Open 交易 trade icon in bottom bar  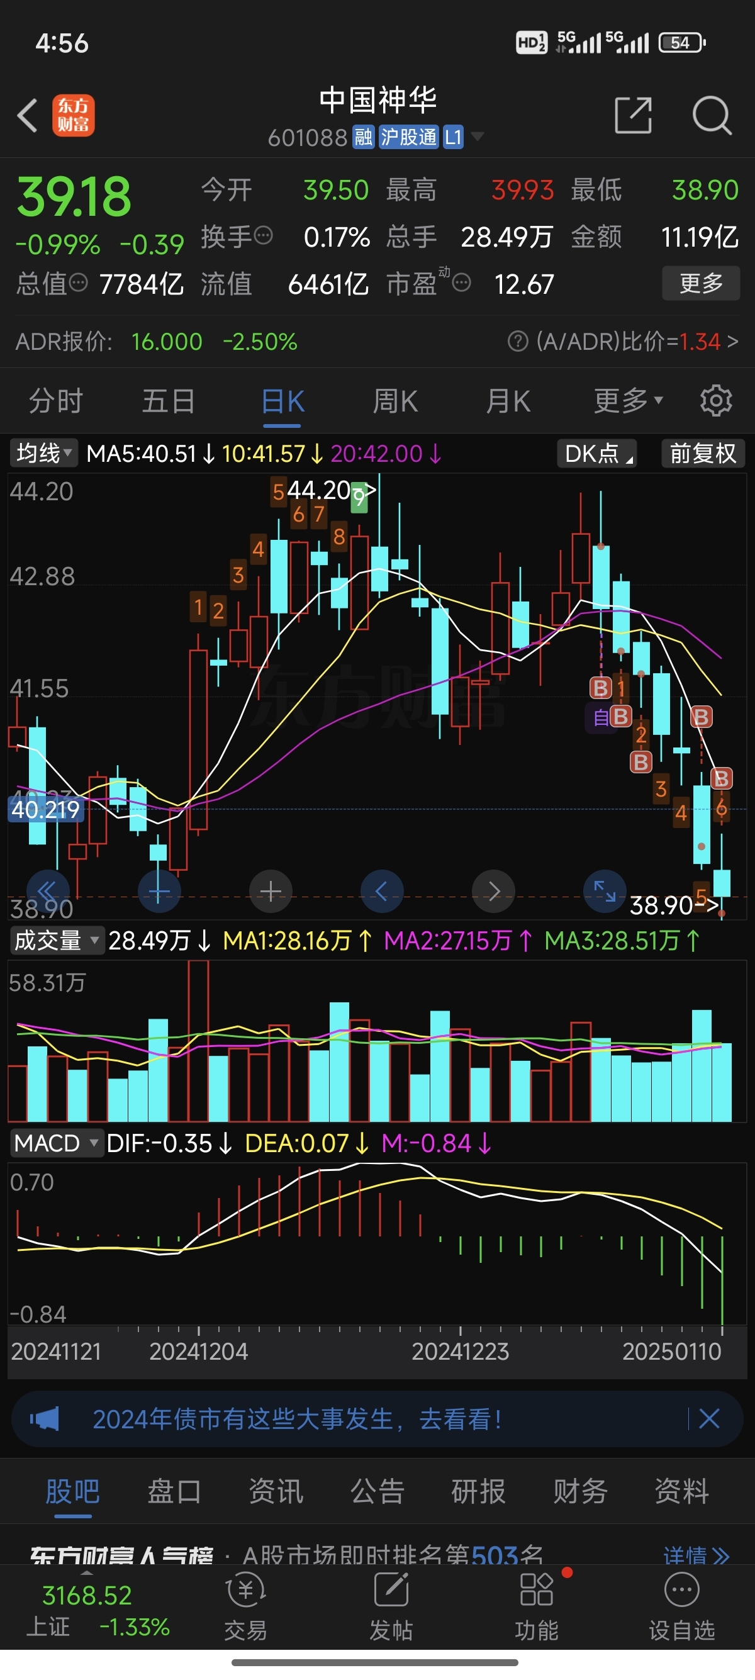[x=246, y=1608]
